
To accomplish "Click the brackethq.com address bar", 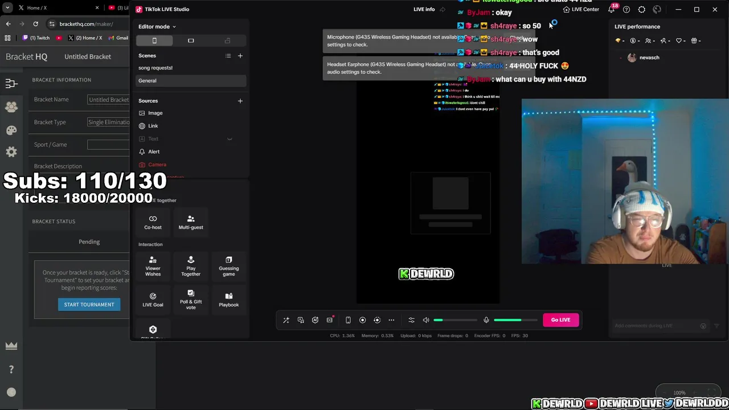I will (87, 24).
